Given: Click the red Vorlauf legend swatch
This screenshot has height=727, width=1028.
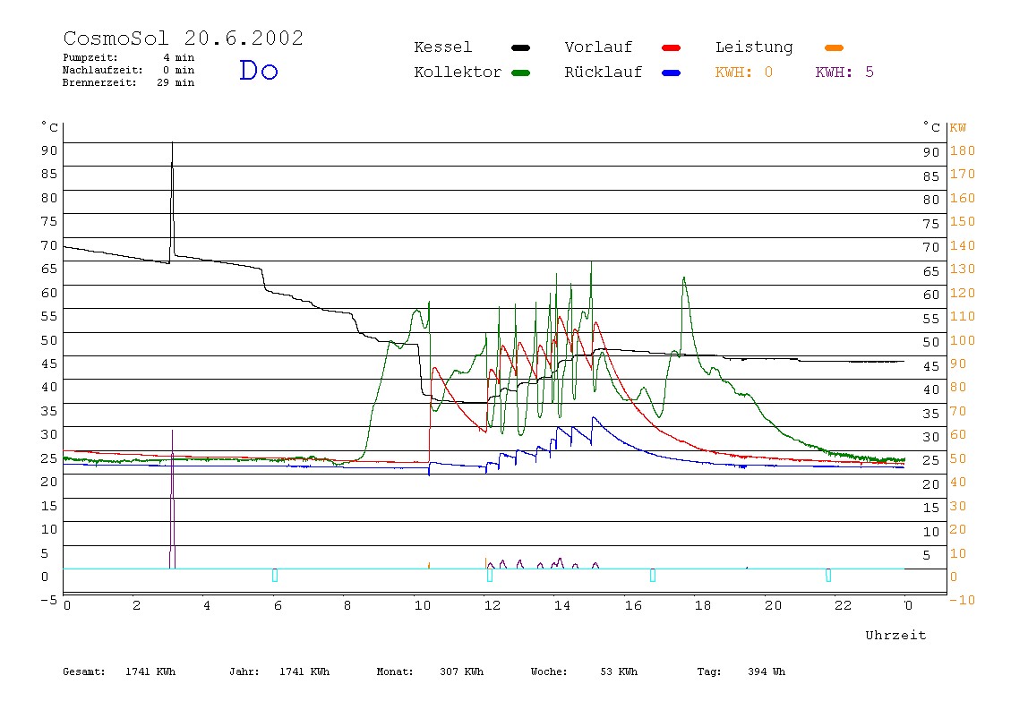Looking at the screenshot, I should (x=672, y=47).
